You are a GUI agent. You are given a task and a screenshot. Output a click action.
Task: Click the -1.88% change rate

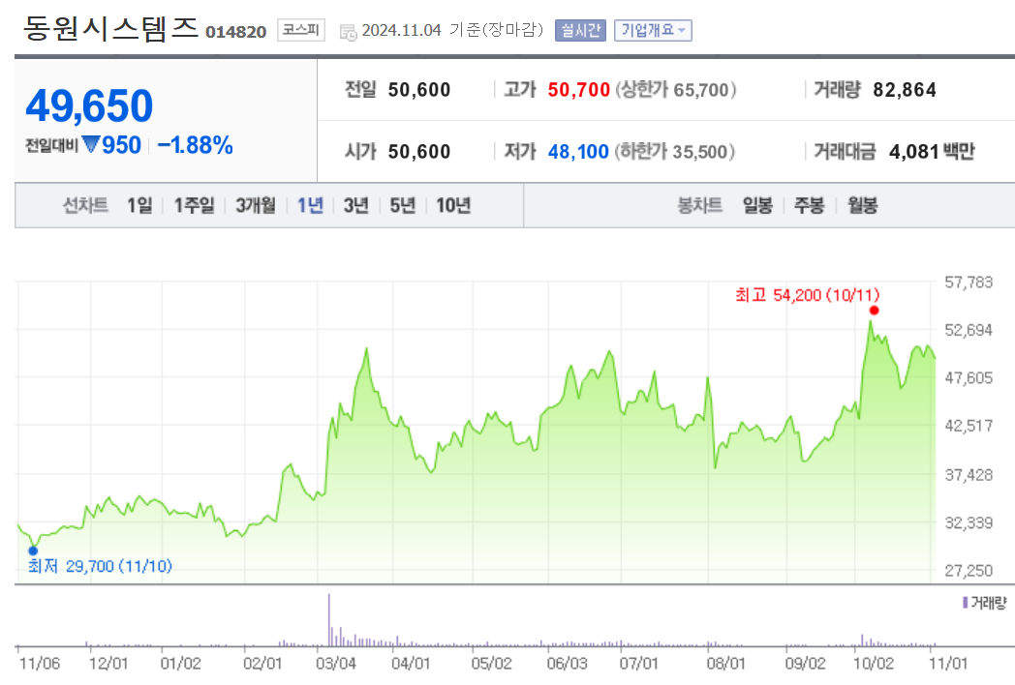(x=195, y=145)
